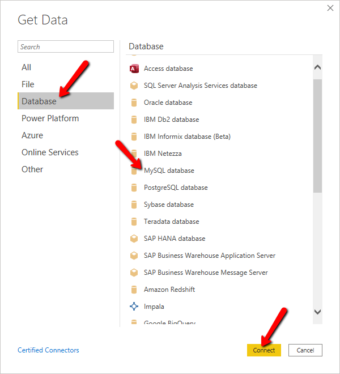340x374 pixels.
Task: Click the SAP Business Warehouse Application Server icon
Action: coord(134,256)
